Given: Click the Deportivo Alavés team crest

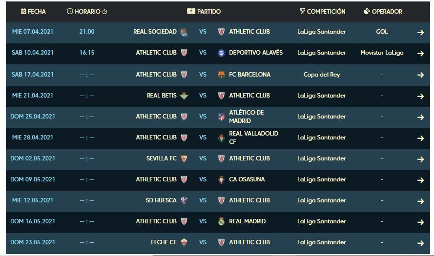Looking at the screenshot, I should click(221, 53).
